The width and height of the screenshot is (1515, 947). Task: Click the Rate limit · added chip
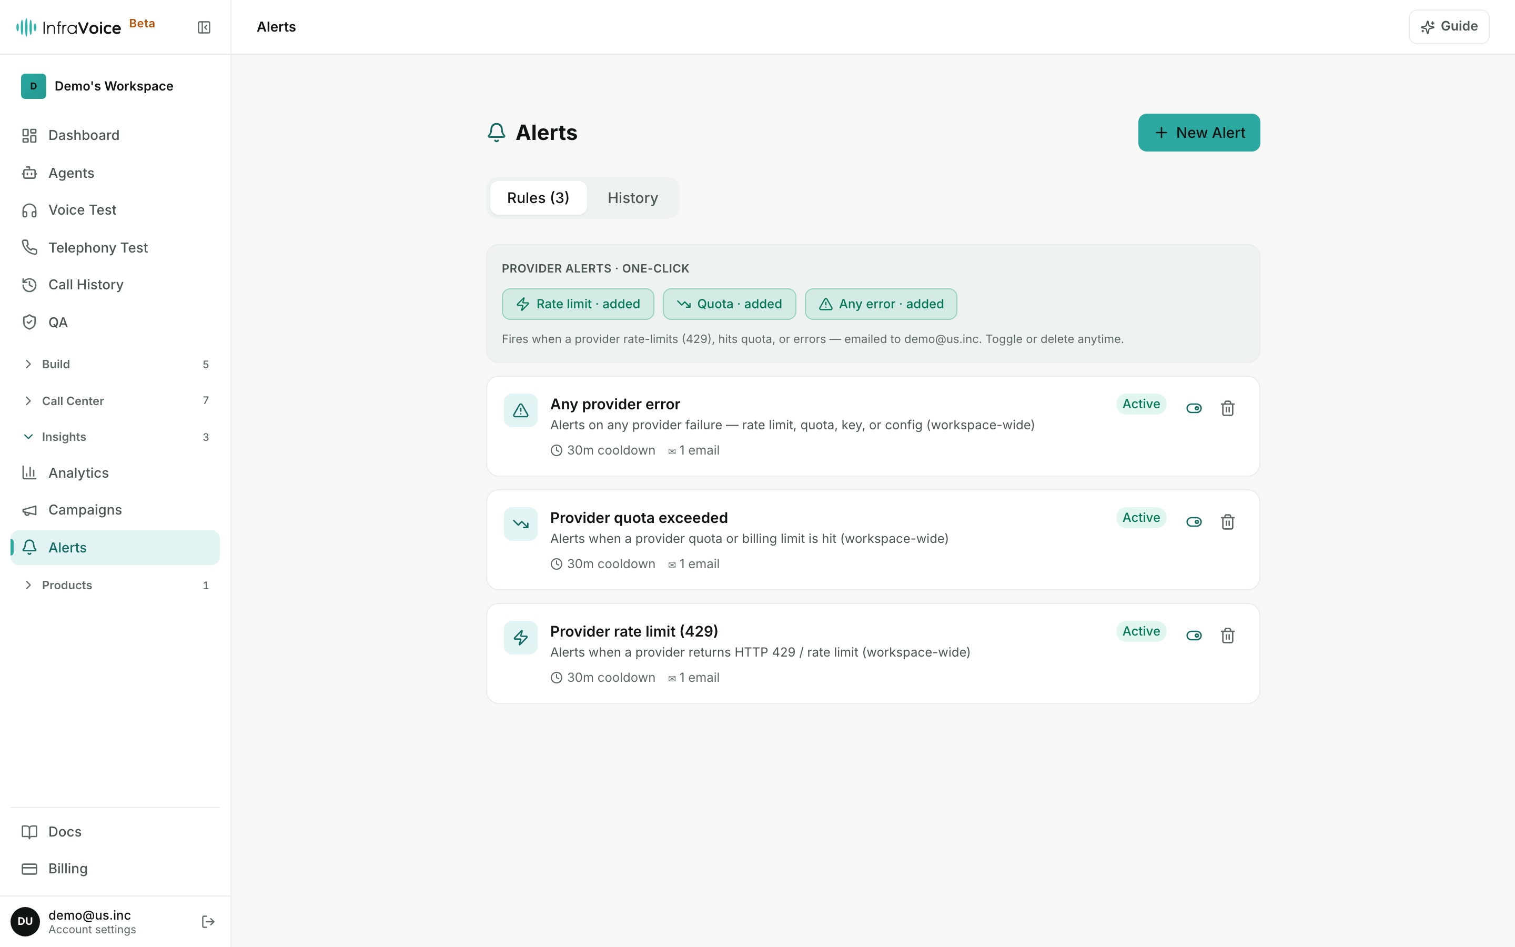click(578, 304)
